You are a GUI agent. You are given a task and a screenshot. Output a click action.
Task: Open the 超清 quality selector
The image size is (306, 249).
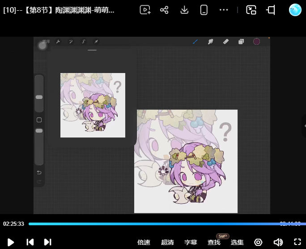click(167, 242)
